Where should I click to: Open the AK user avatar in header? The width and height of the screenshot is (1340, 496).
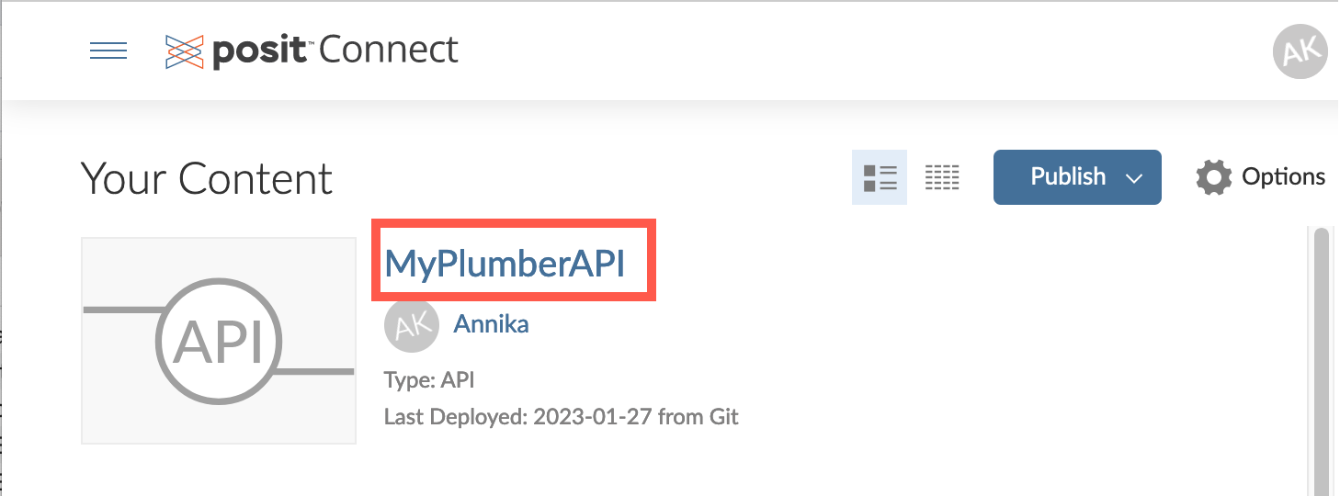pos(1300,51)
